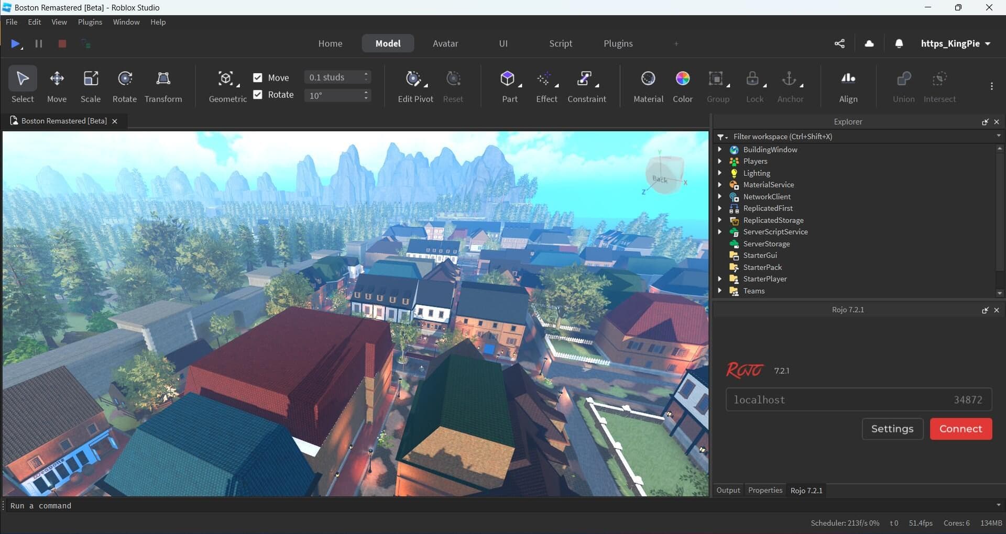This screenshot has width=1006, height=534.
Task: Open the File menu
Action: [x=12, y=22]
